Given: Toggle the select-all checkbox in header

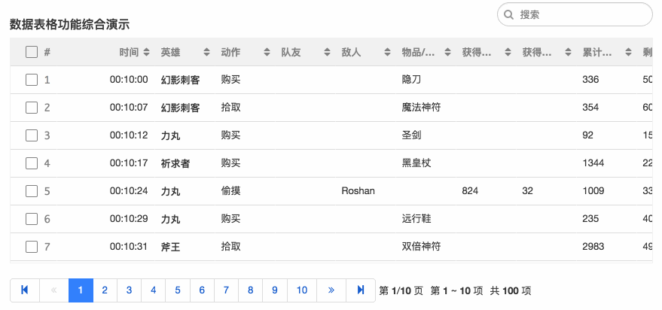Looking at the screenshot, I should pyautogui.click(x=31, y=53).
